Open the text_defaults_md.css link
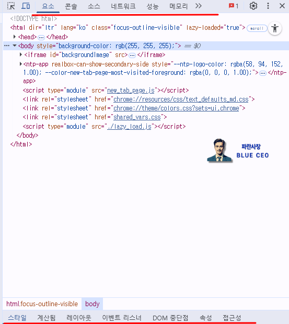Viewport: 289px width, 324px height. 181,99
